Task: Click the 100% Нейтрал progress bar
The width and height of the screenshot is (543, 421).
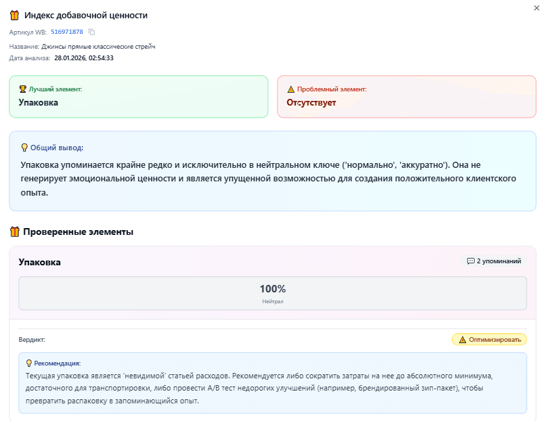Action: 271,292
